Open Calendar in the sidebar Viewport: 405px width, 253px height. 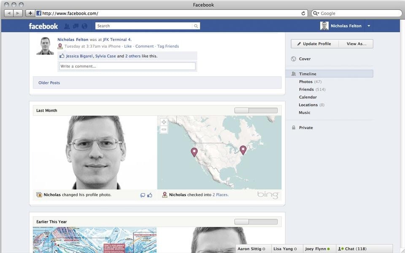coord(308,97)
